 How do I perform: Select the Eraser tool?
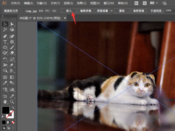(12, 53)
